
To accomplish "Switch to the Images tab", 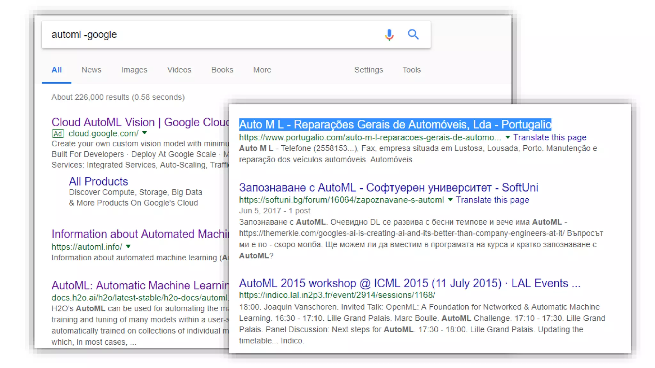I will [x=134, y=70].
